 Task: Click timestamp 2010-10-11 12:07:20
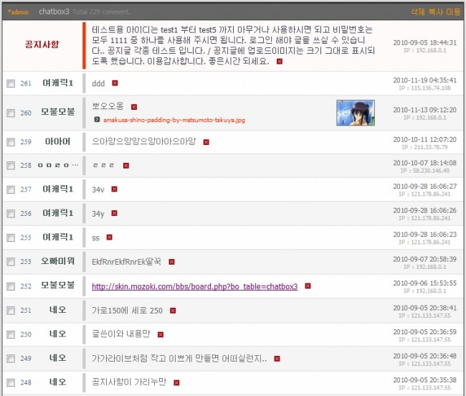(424, 139)
